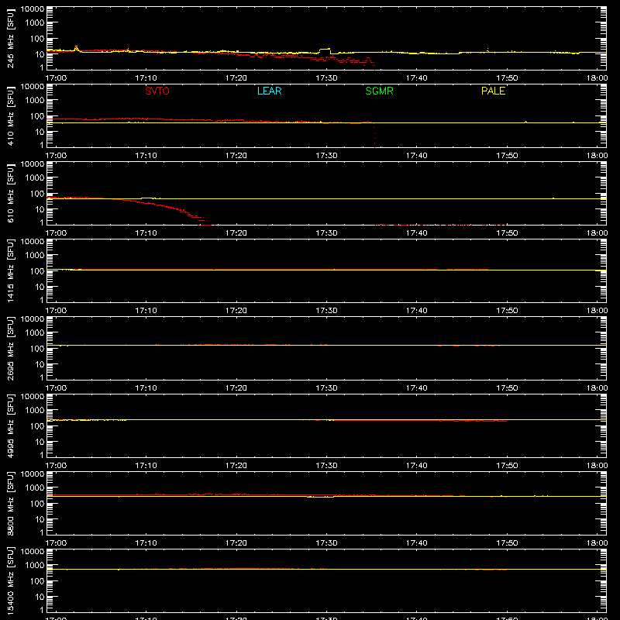Click the red vertical drop in 410 MHz plot
This screenshot has width=620, height=620.
pyautogui.click(x=374, y=136)
